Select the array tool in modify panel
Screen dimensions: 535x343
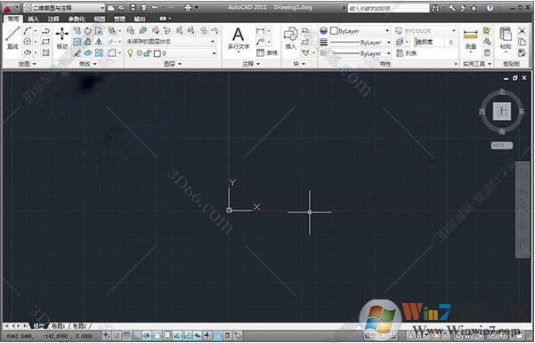(x=99, y=52)
